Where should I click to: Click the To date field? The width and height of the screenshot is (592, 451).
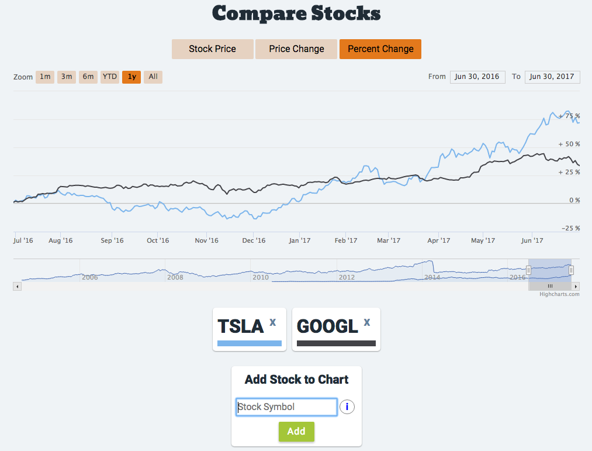pos(552,77)
